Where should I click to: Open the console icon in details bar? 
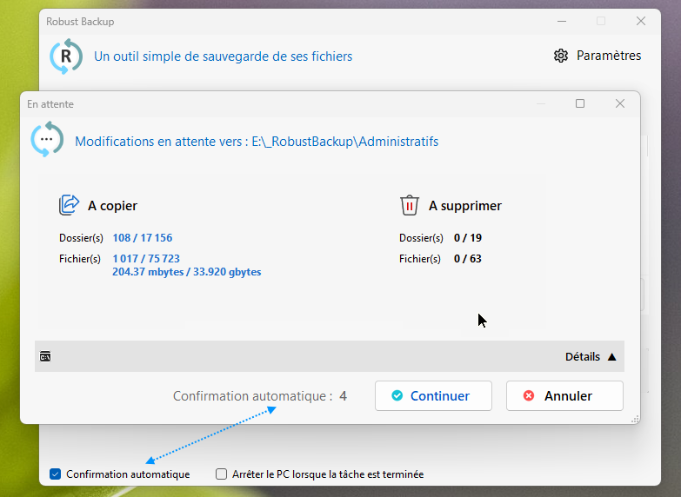point(45,356)
